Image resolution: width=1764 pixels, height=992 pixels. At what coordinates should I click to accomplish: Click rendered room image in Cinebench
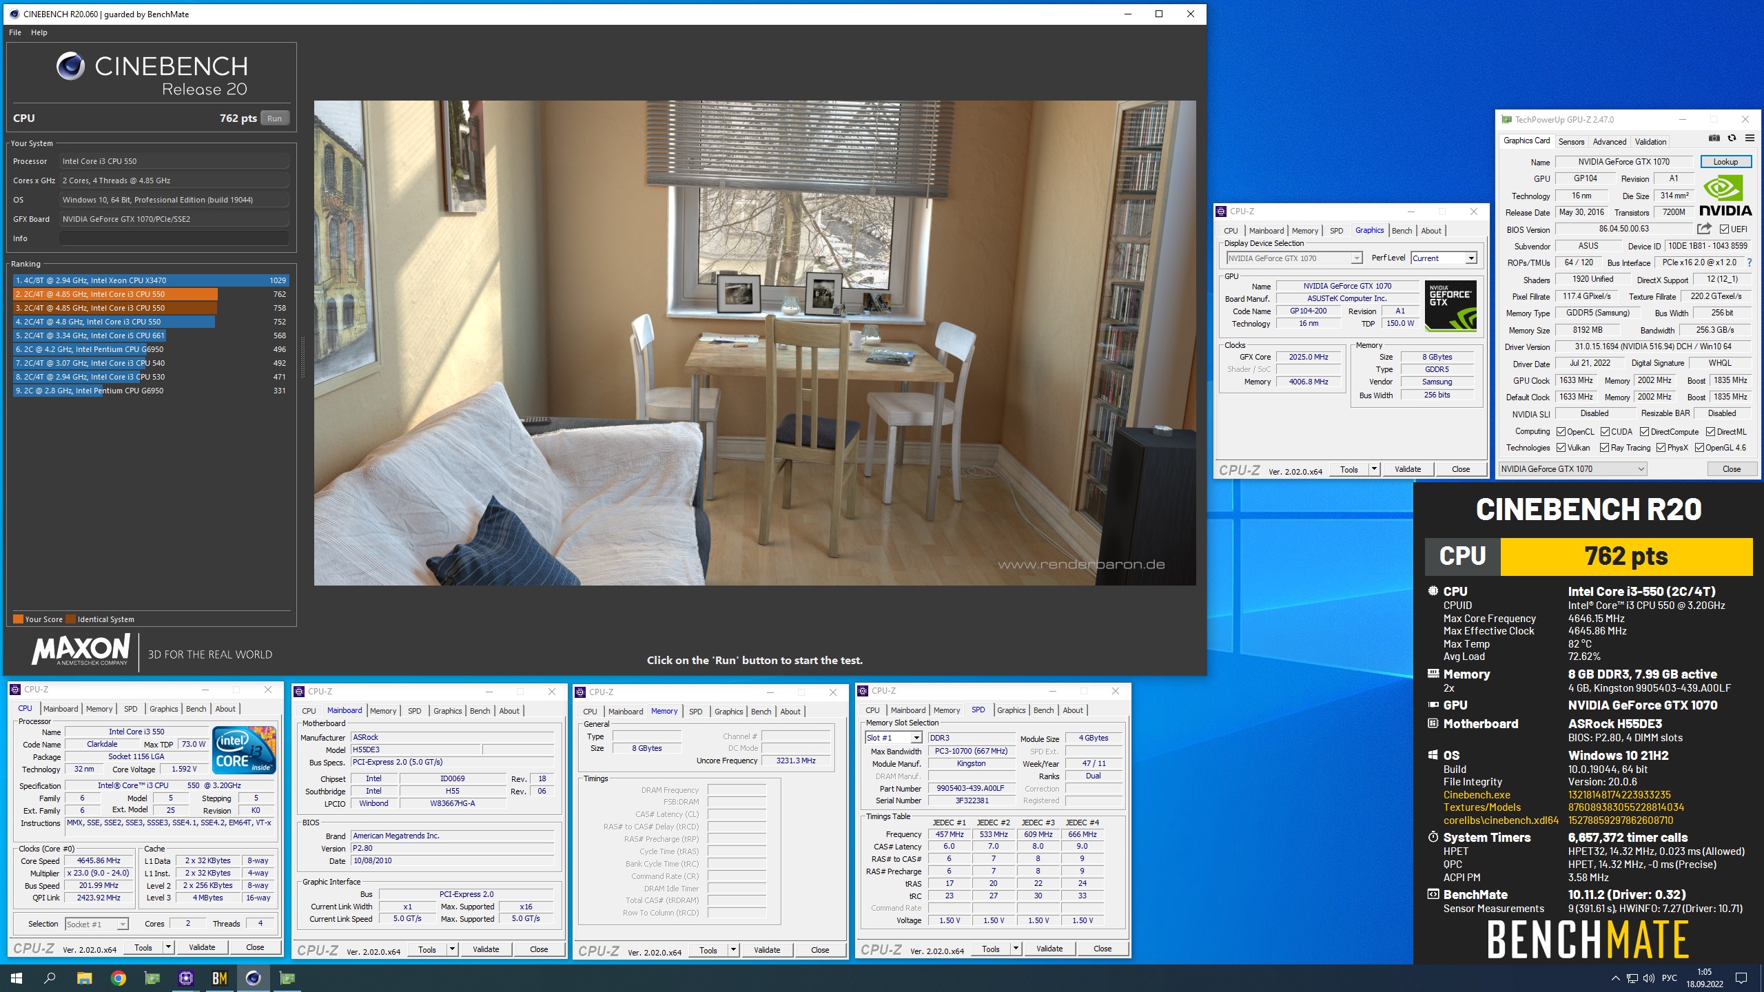(x=755, y=343)
